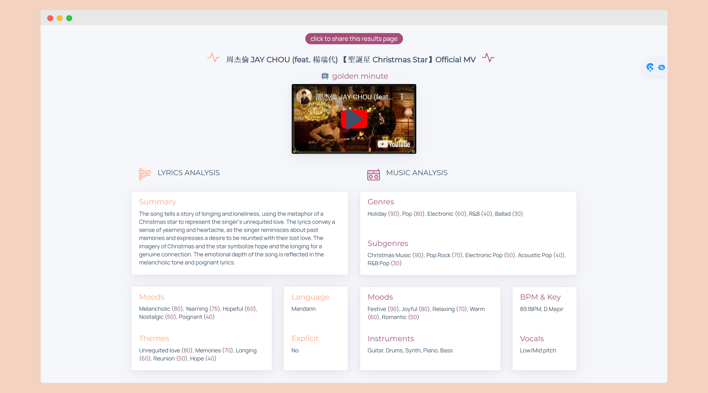Click the Holiday (90) genre entry
708x393 pixels.
[x=383, y=214]
